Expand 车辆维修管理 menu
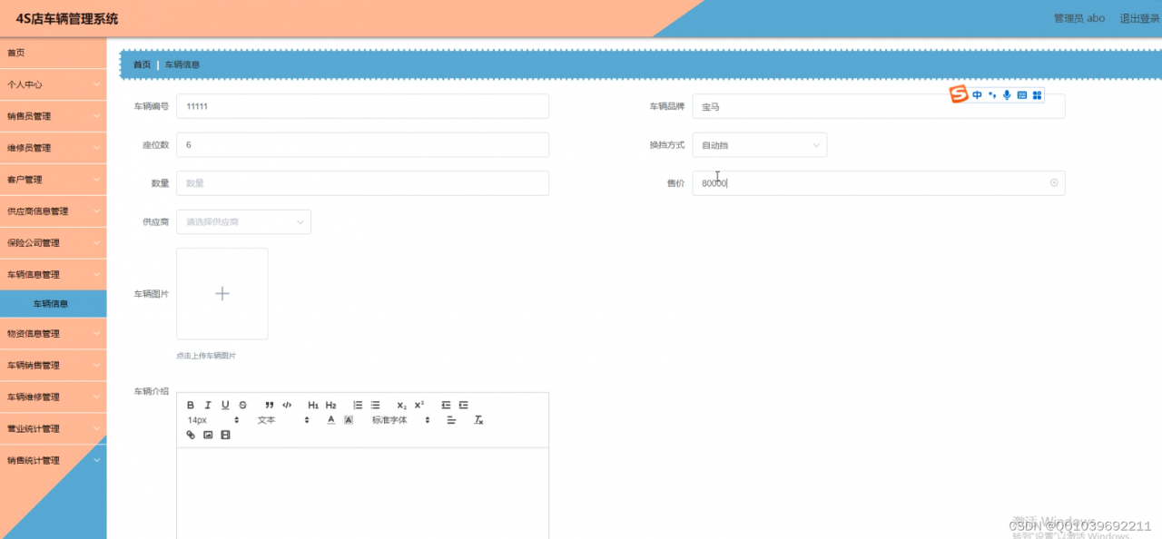1162x539 pixels. click(53, 397)
